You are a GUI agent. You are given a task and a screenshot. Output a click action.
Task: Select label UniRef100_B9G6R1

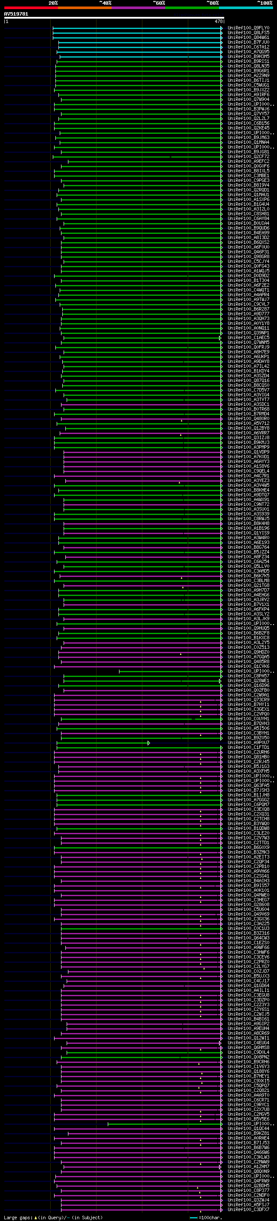(248, 71)
